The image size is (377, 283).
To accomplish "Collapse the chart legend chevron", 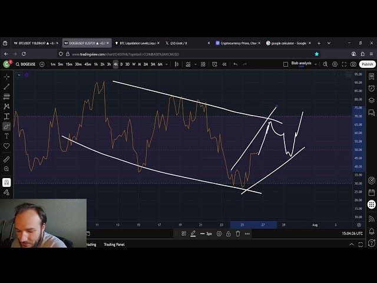I will pos(19,75).
